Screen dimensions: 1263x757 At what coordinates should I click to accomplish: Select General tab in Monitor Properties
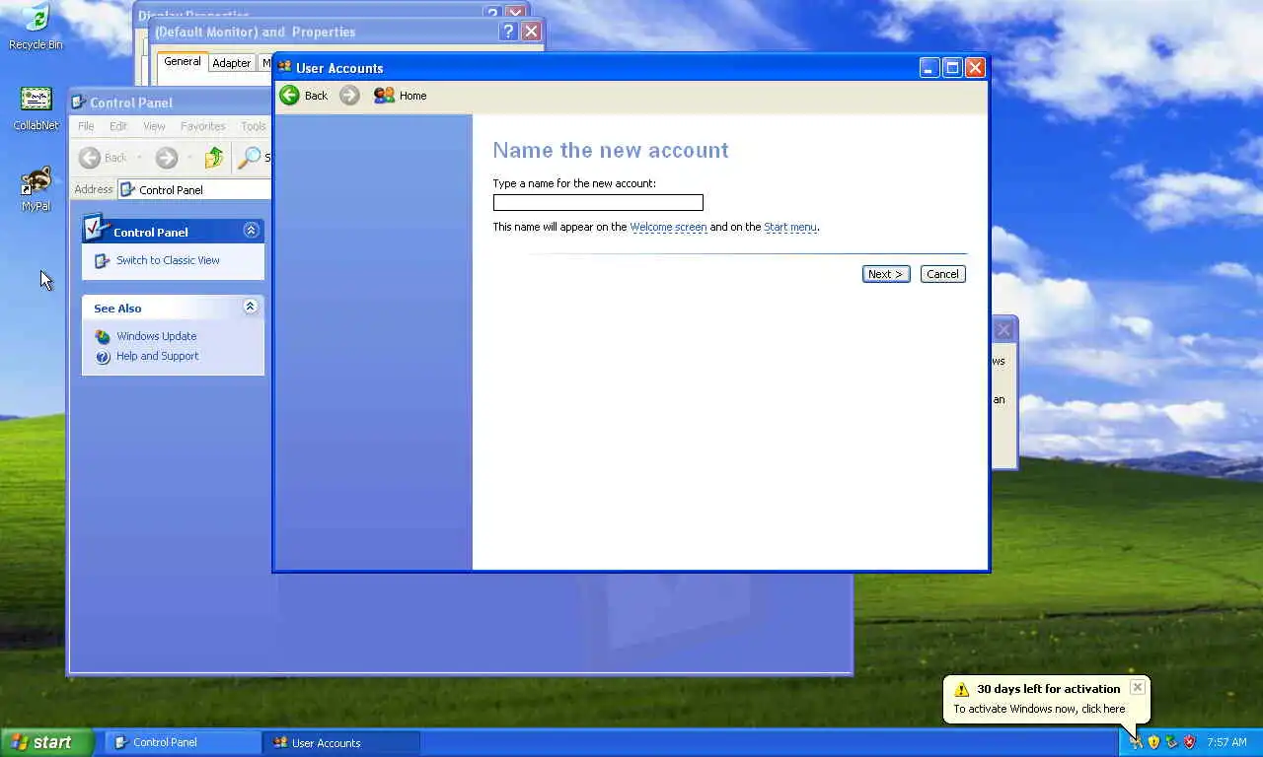coord(183,61)
